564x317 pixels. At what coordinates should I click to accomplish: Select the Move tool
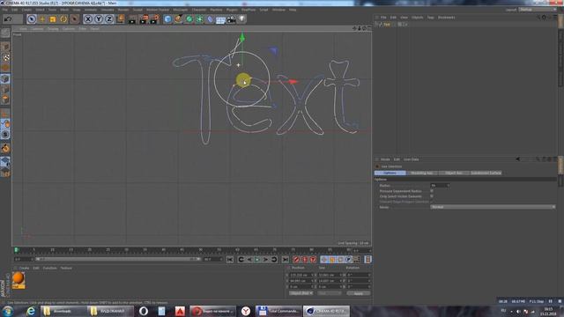pos(42,19)
